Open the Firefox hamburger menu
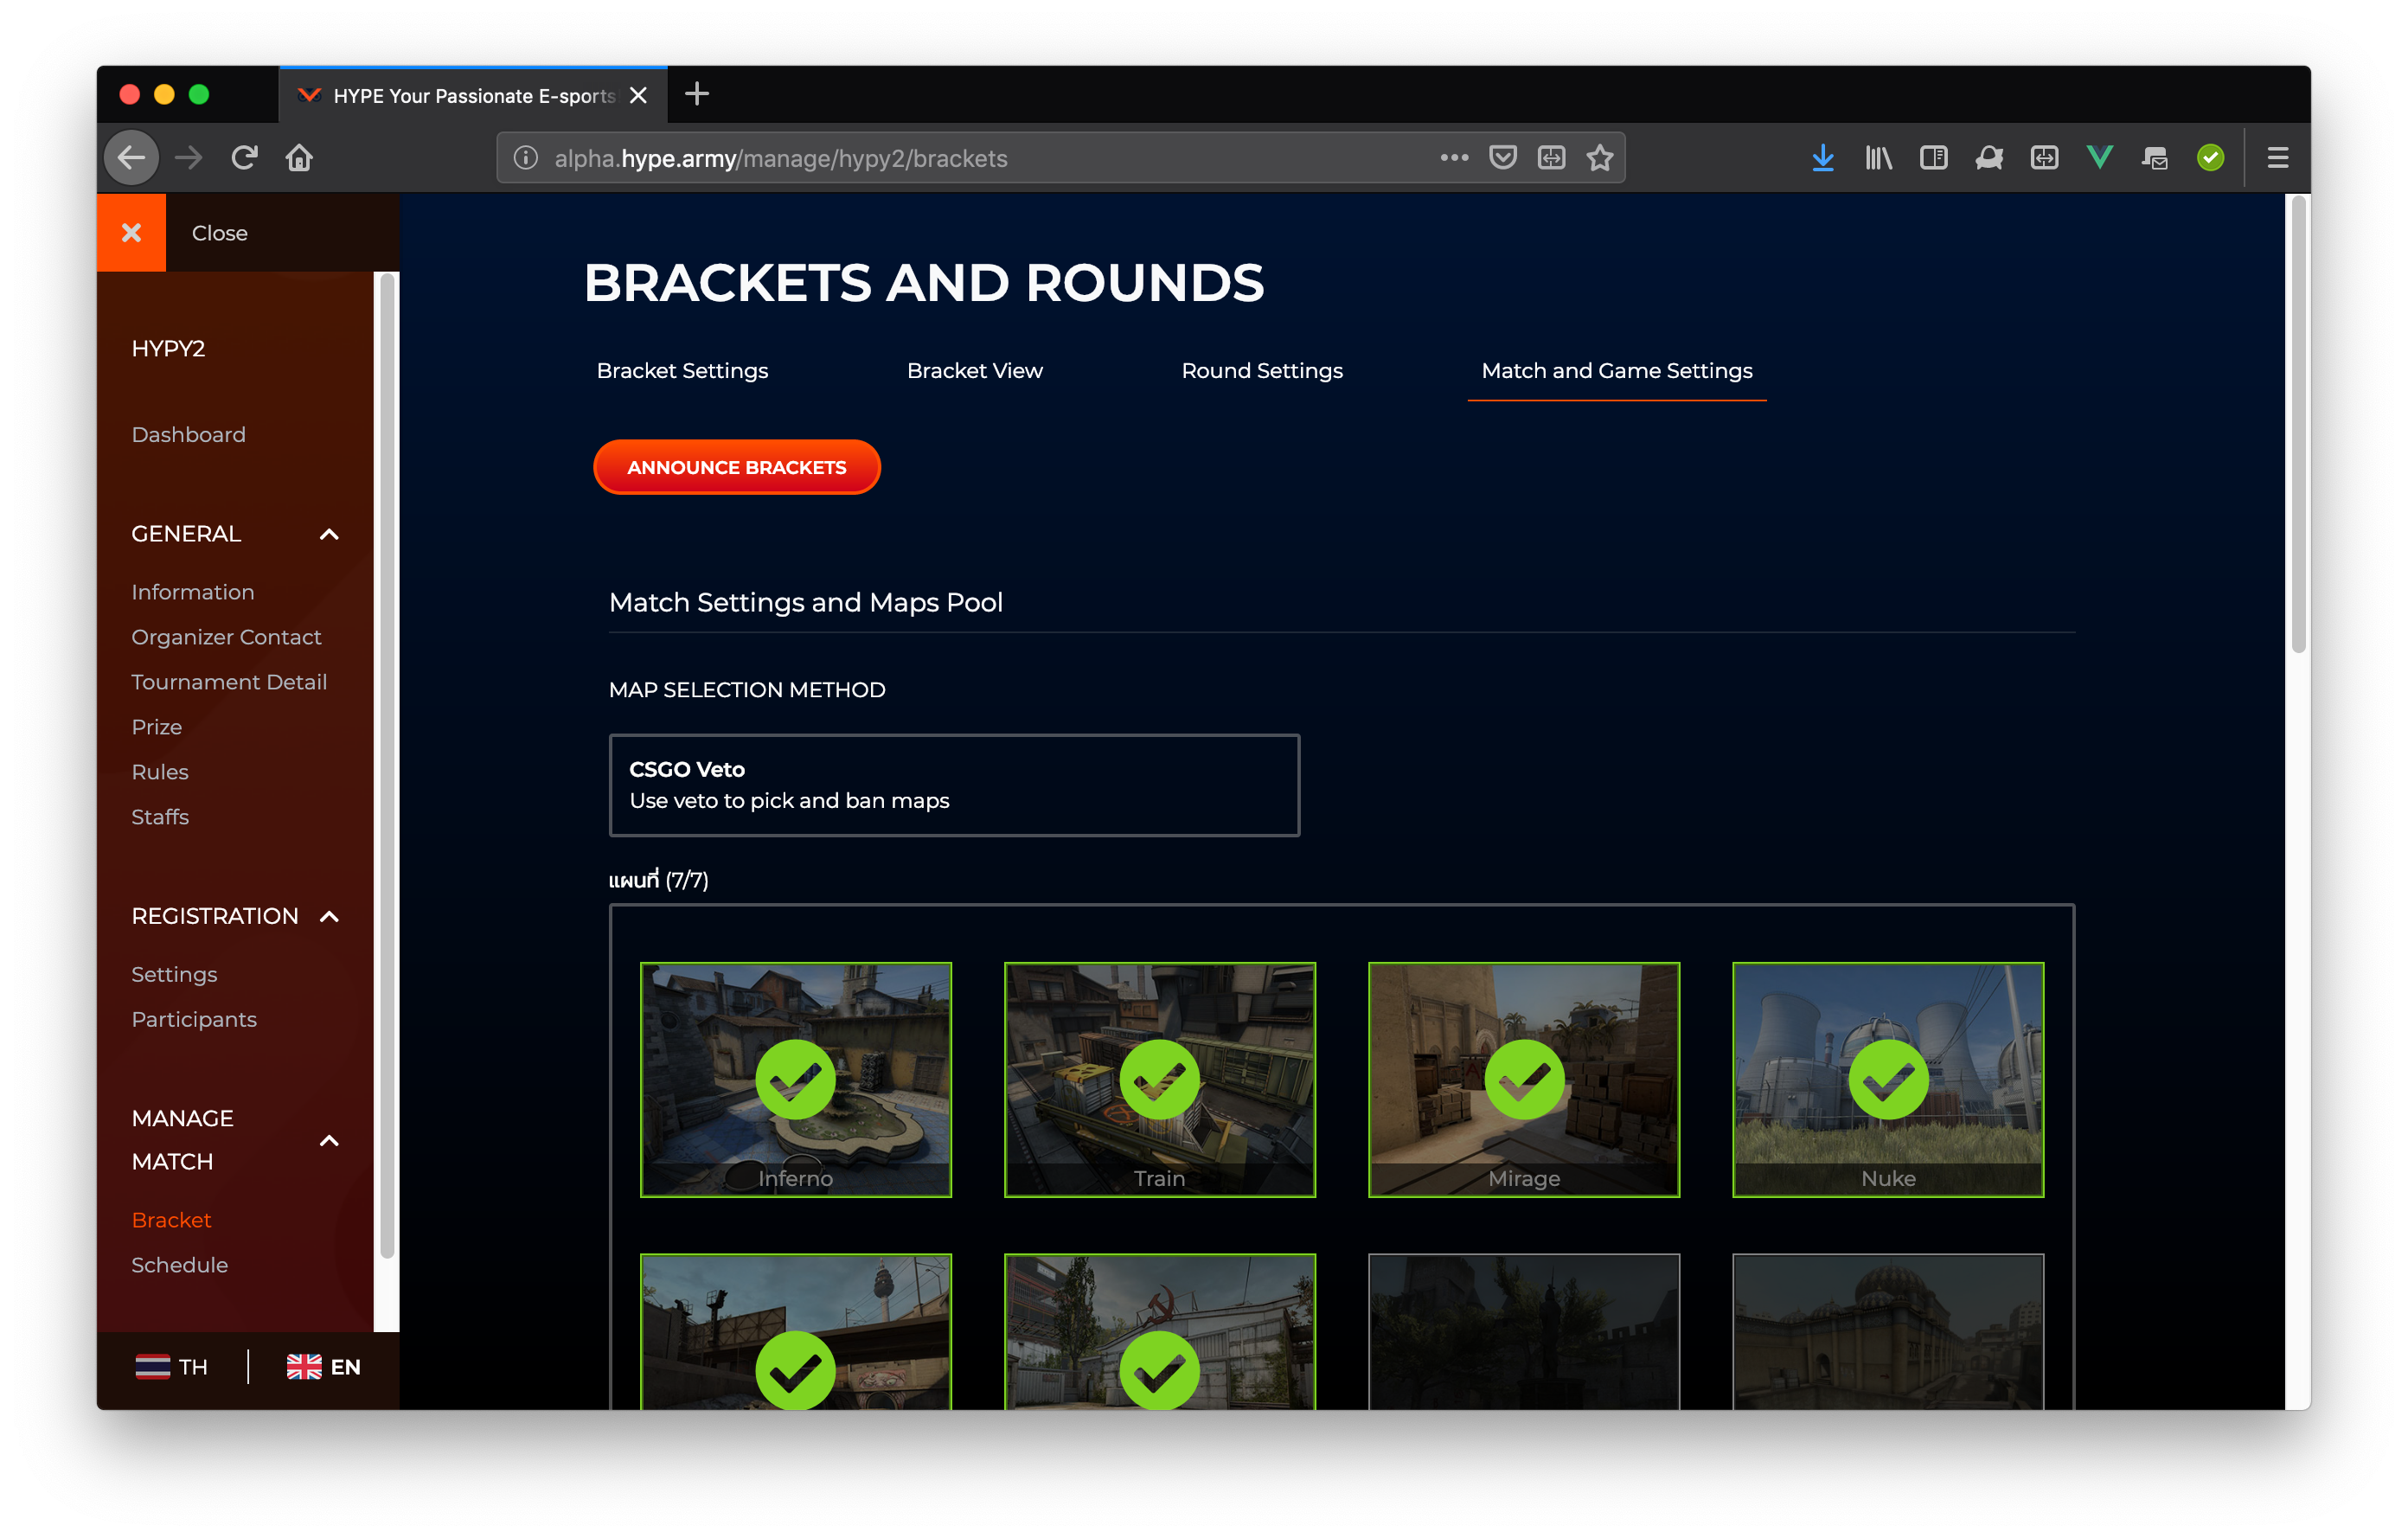The width and height of the screenshot is (2408, 1538). click(2278, 158)
